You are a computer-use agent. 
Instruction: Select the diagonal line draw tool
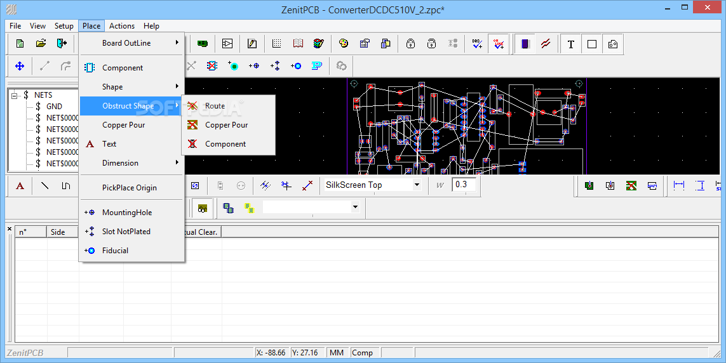pyautogui.click(x=45, y=186)
